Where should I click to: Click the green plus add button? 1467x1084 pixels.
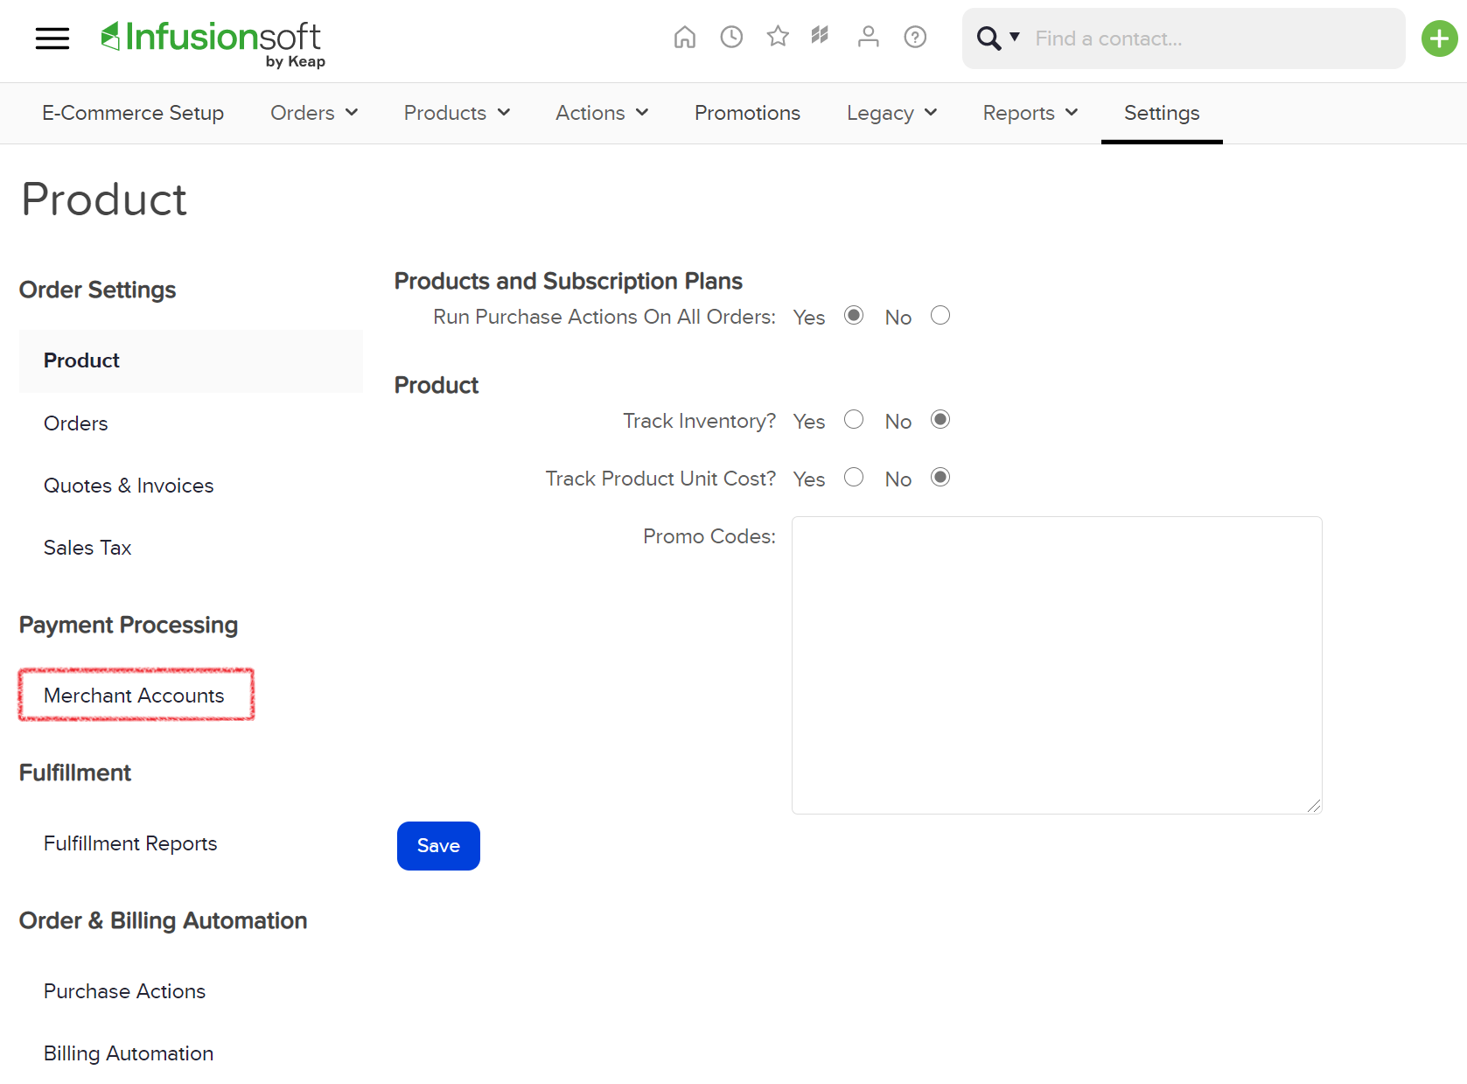pyautogui.click(x=1439, y=38)
